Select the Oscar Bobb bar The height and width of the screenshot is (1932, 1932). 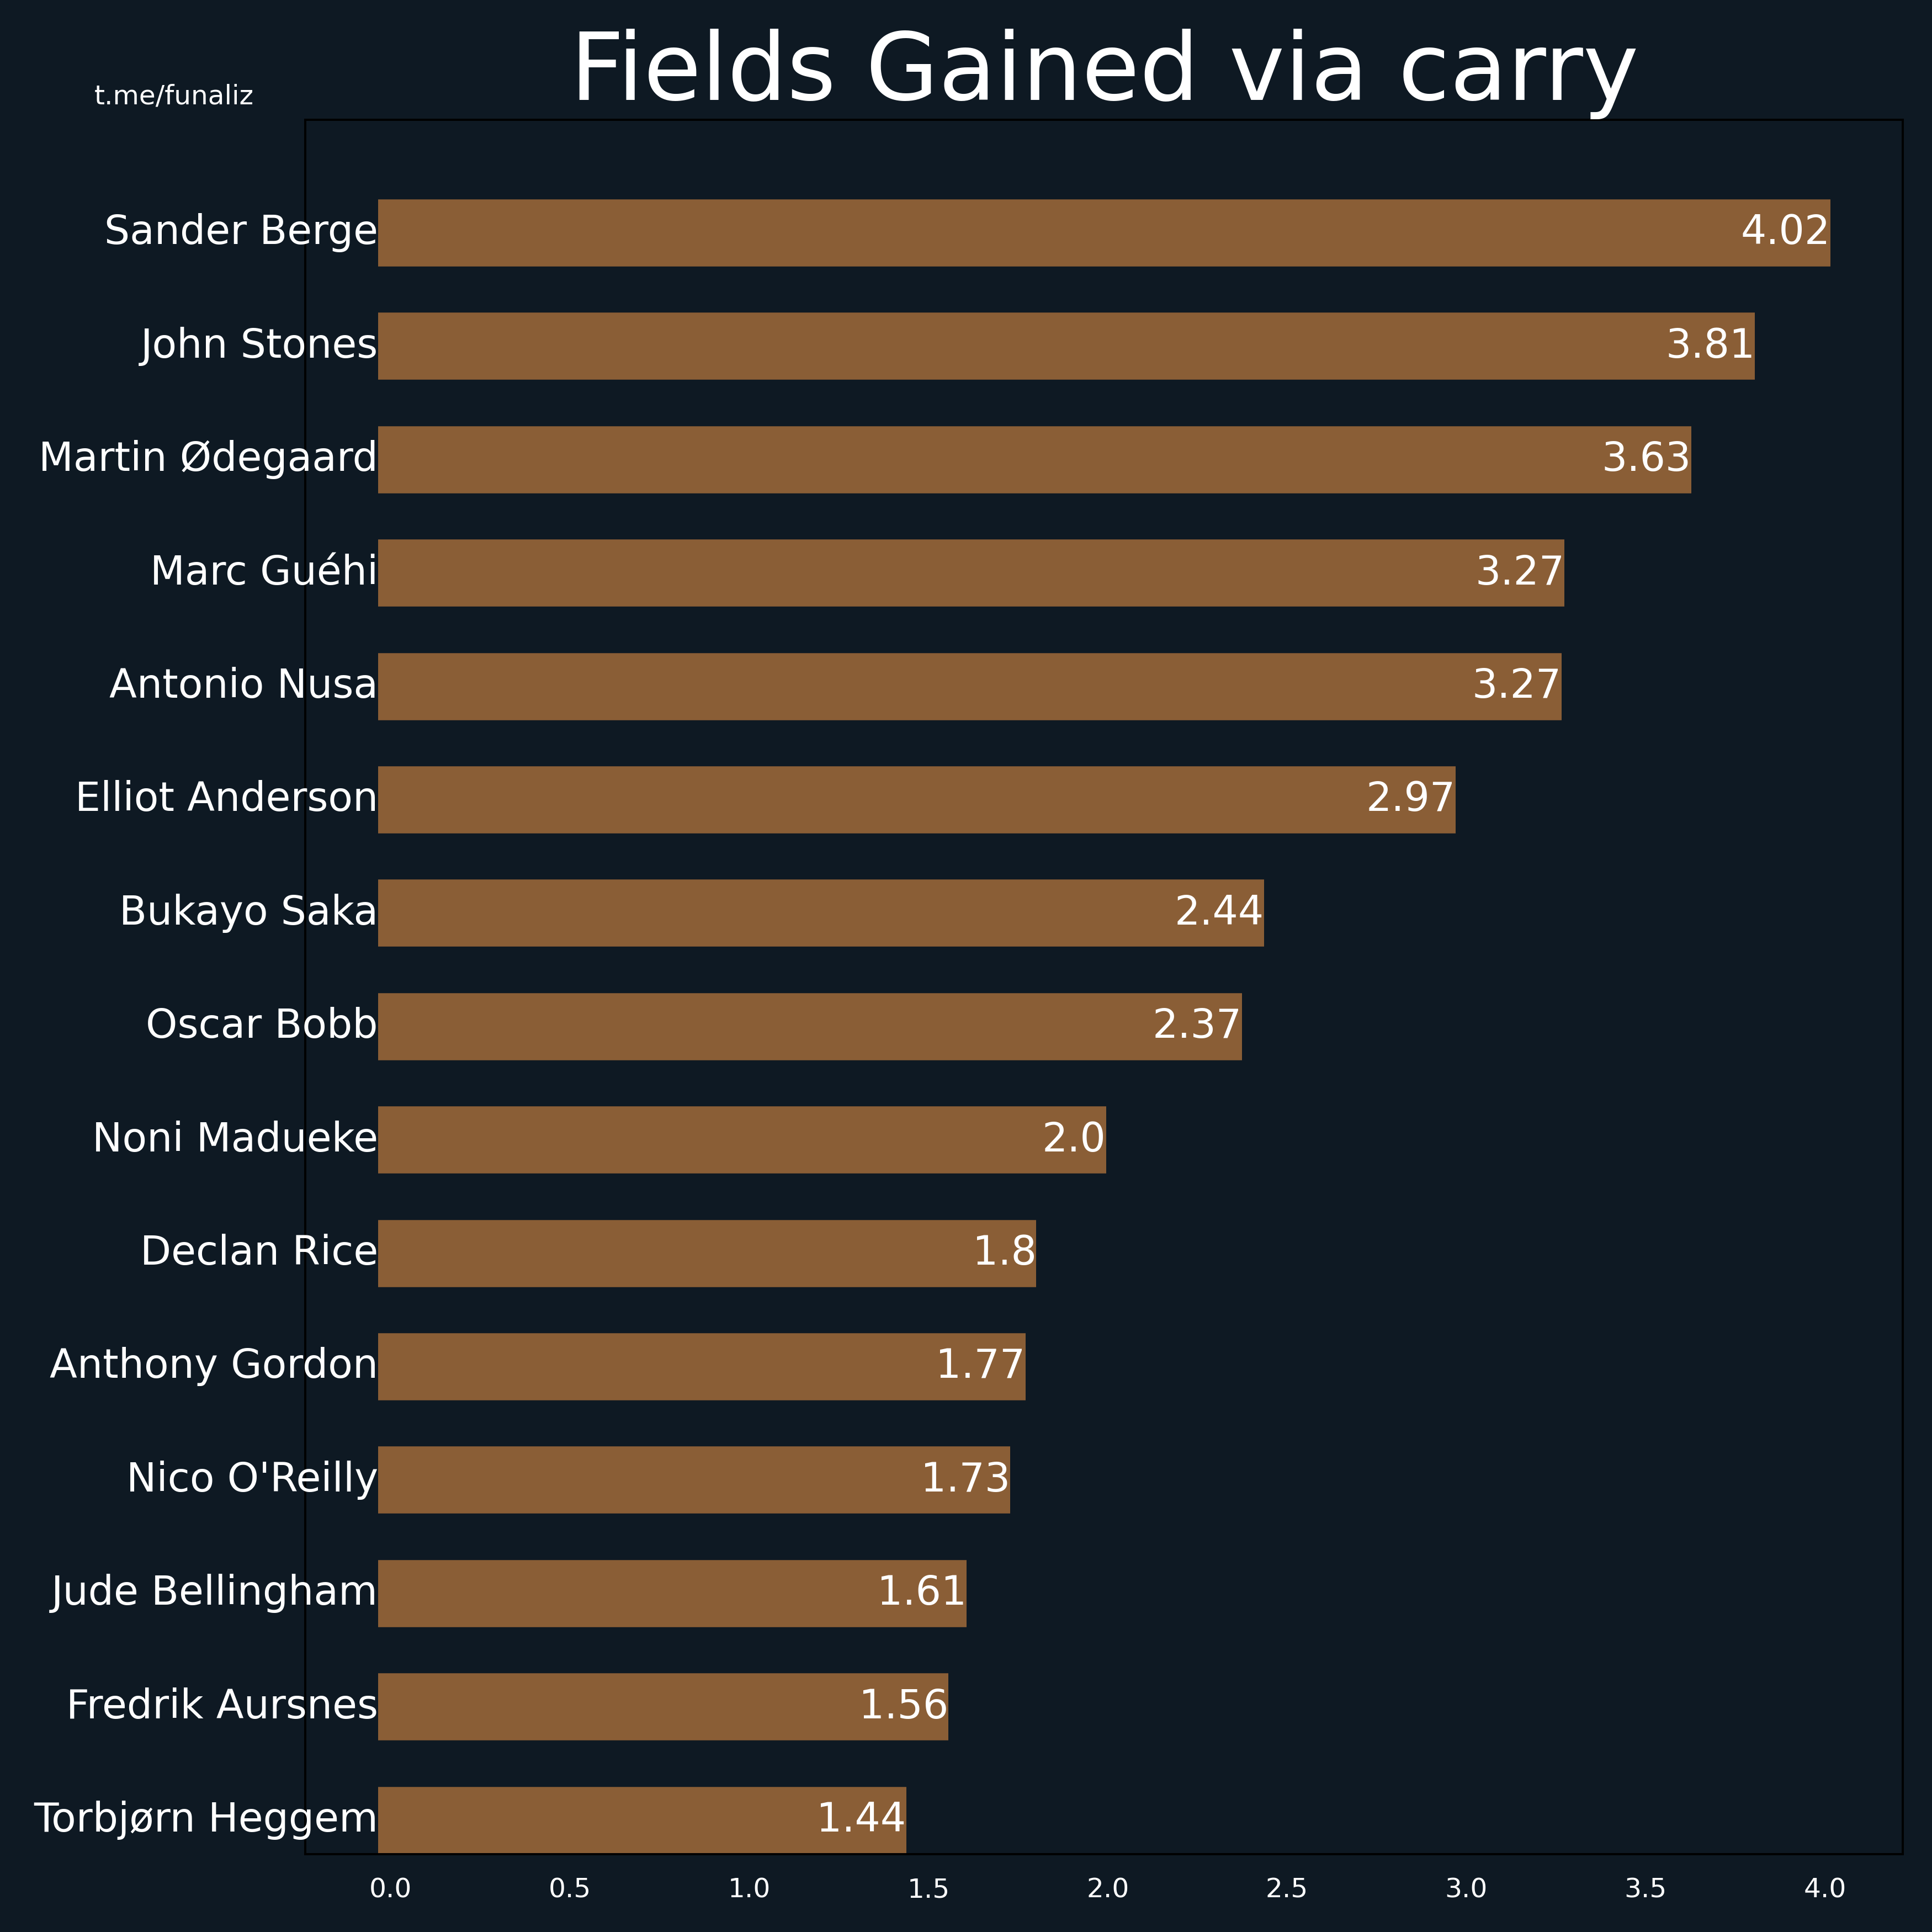(810, 1026)
